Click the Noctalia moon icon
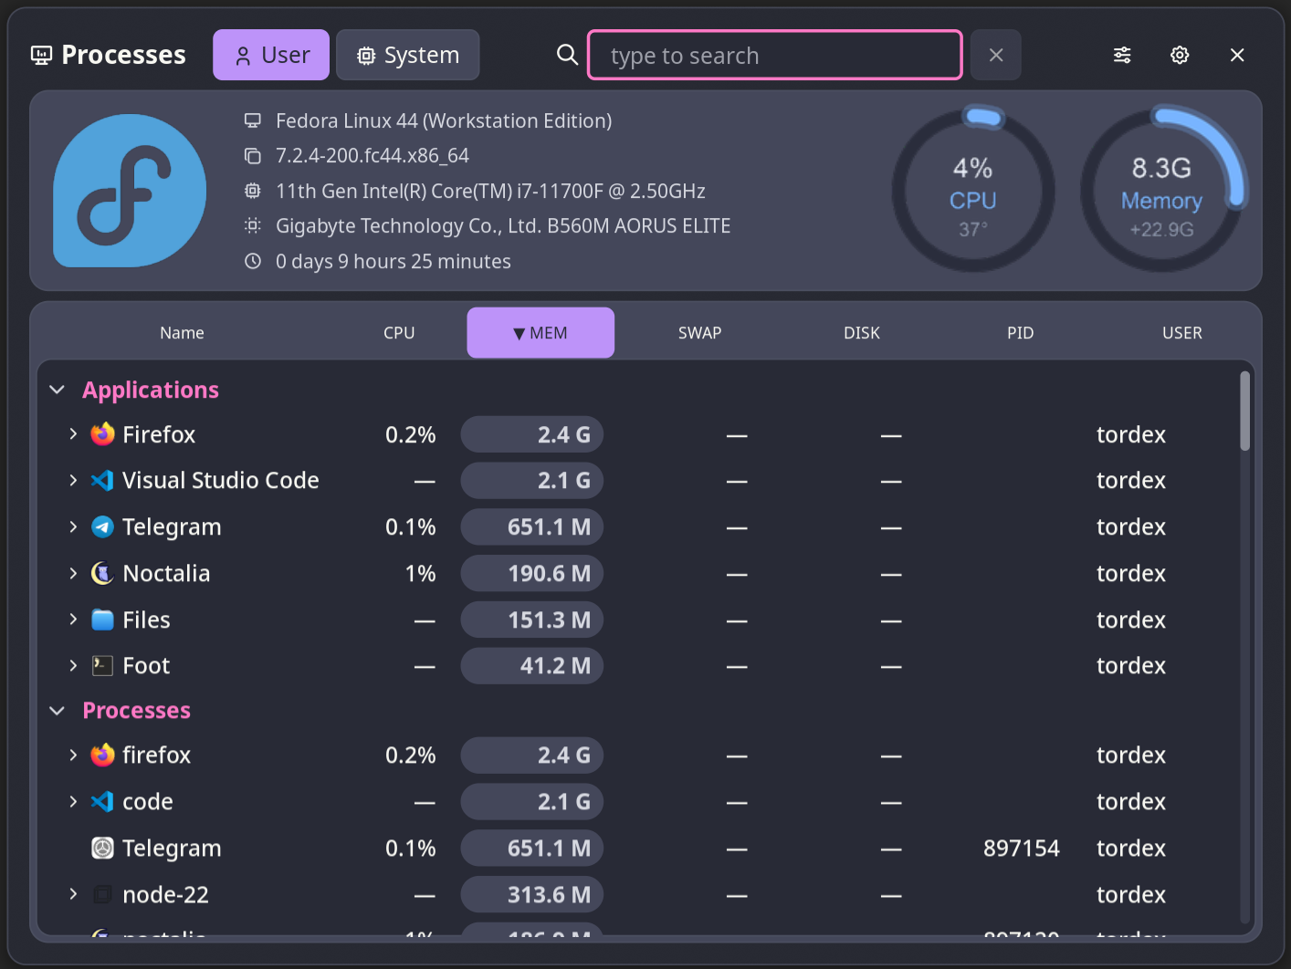Image resolution: width=1291 pixels, height=969 pixels. click(102, 573)
